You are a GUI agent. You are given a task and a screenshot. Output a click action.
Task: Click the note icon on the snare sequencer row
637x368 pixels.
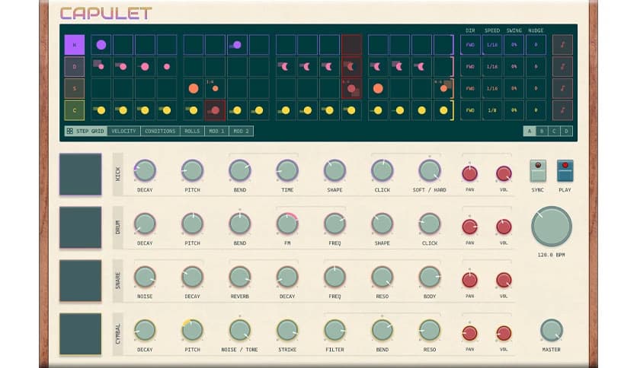[x=562, y=88]
